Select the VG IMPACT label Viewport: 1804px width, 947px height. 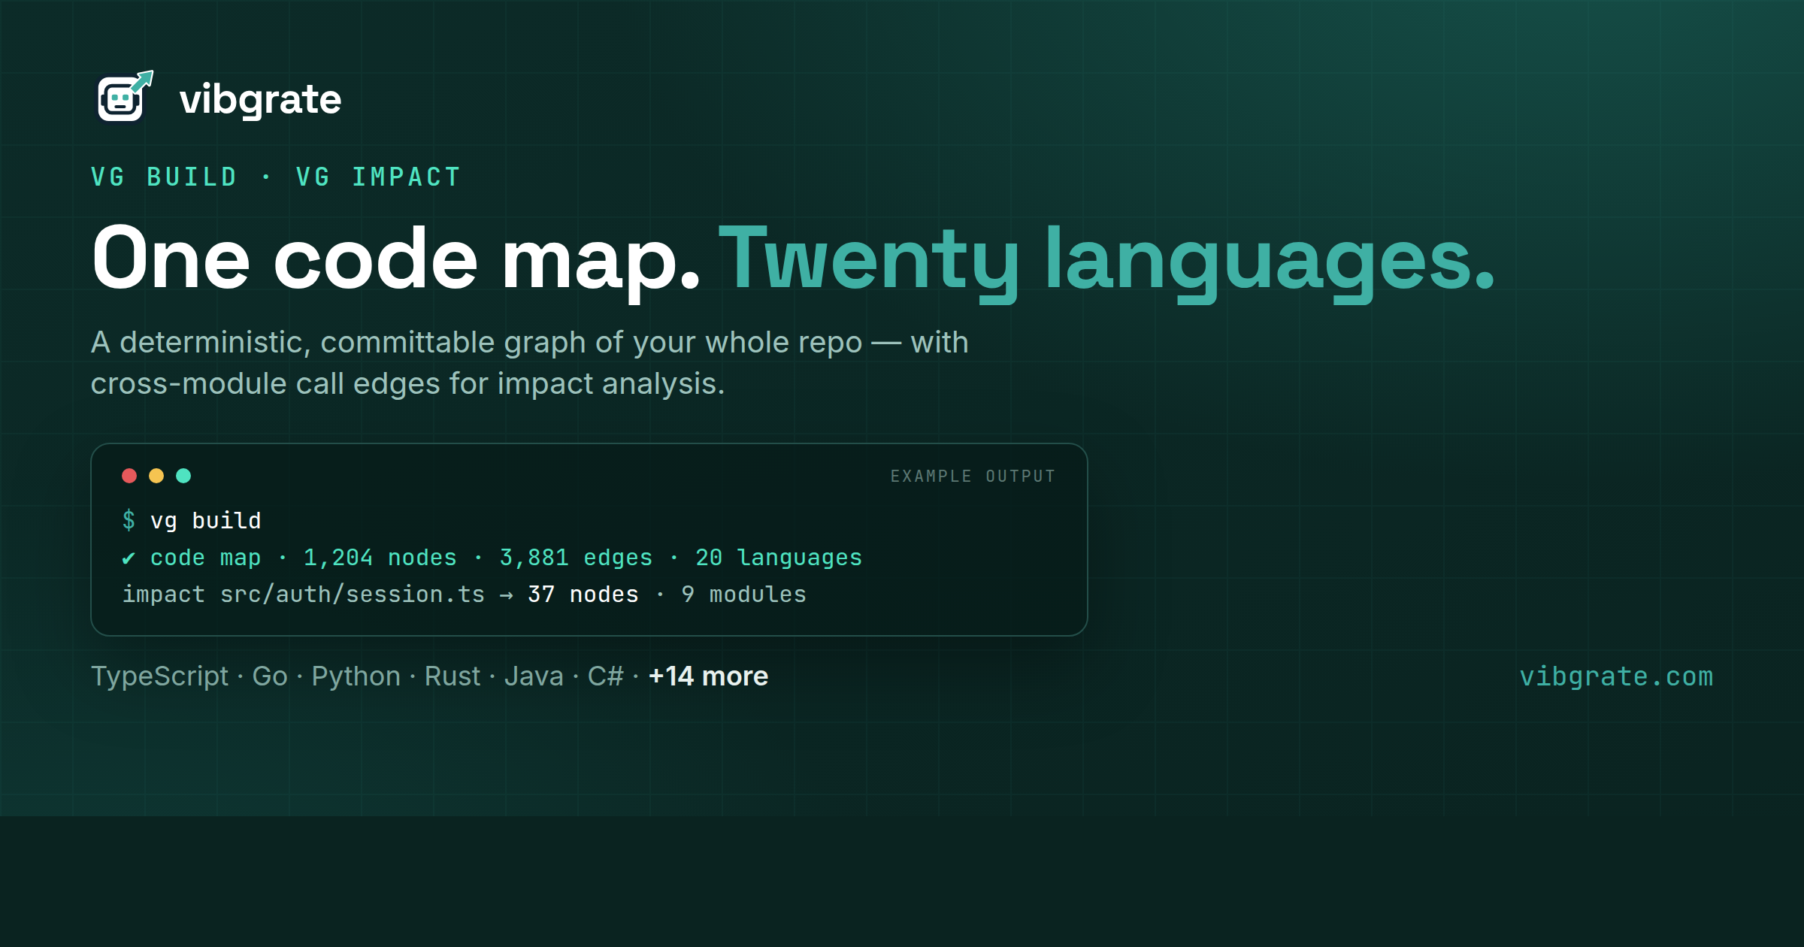(378, 177)
